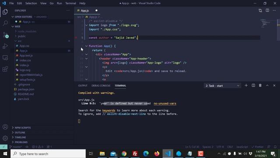Click the Spaces: 2 indentation setting
Viewport: 280px width, 158px height.
tap(208, 147)
